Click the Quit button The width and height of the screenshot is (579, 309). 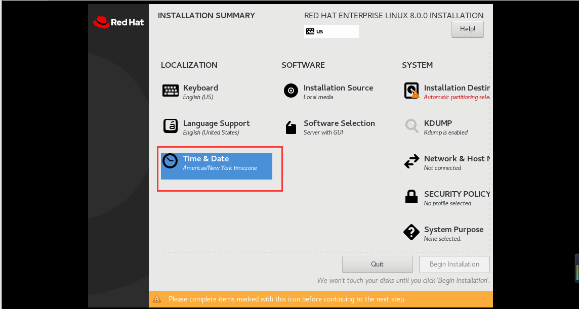(x=378, y=264)
